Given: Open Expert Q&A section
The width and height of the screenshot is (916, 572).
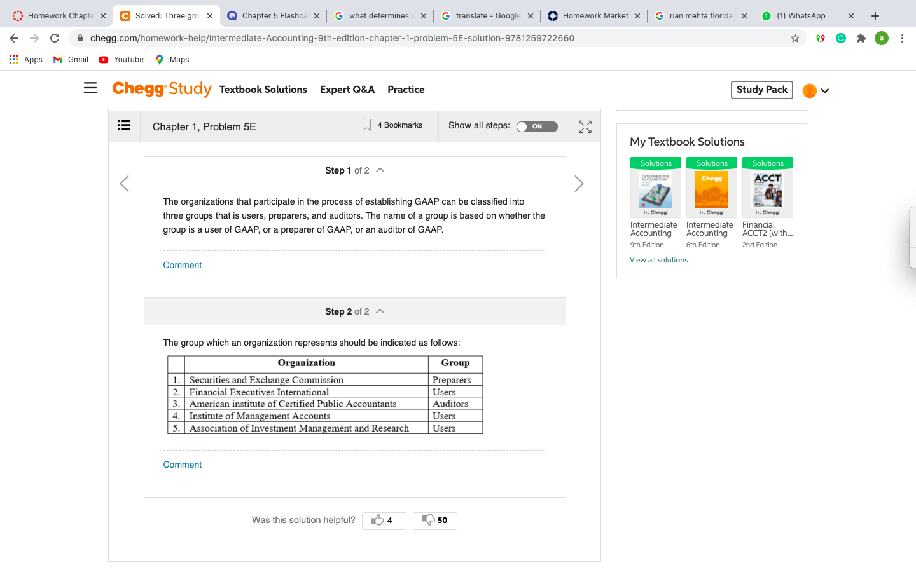Looking at the screenshot, I should [347, 90].
